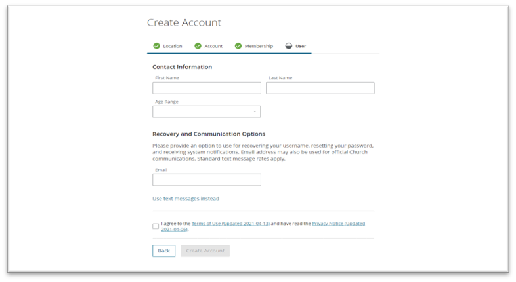Screen dimensions: 516x282
Task: Click the green checkmark icon beside Location
Action: click(156, 46)
